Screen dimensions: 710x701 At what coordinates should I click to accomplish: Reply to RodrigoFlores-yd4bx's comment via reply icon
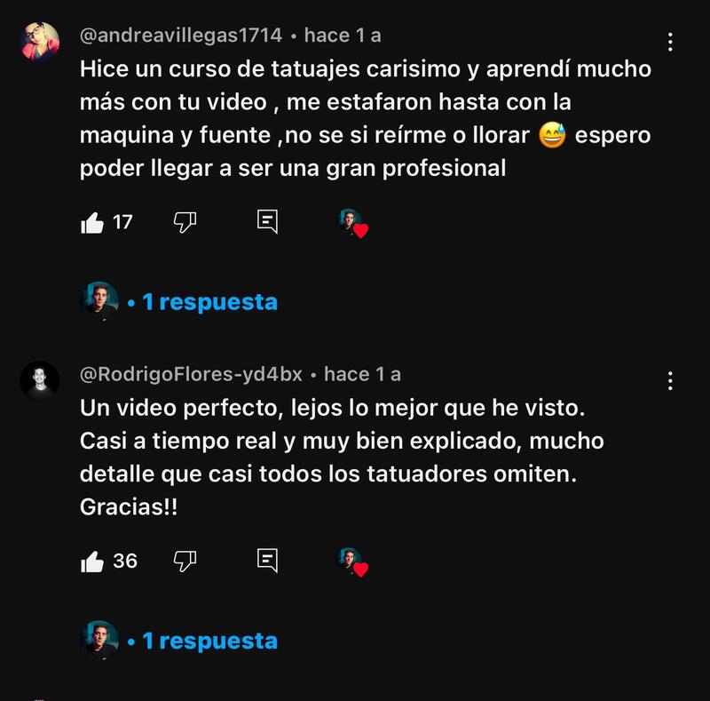pos(267,561)
